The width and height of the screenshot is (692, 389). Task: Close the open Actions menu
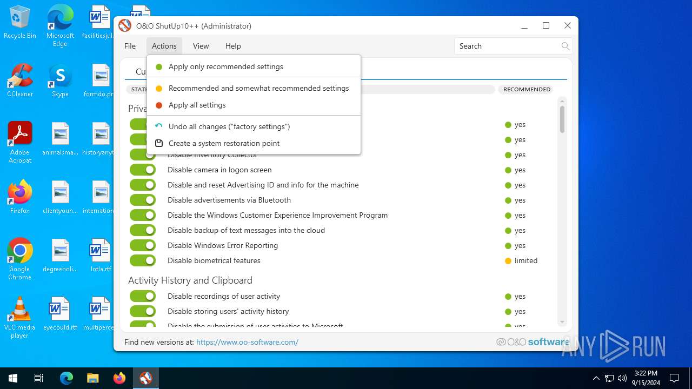tap(164, 46)
